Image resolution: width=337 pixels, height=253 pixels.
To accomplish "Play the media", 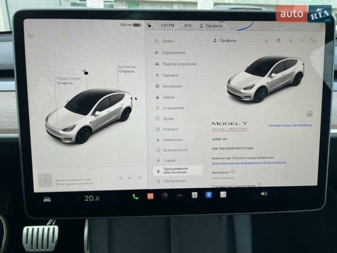I will click(130, 178).
